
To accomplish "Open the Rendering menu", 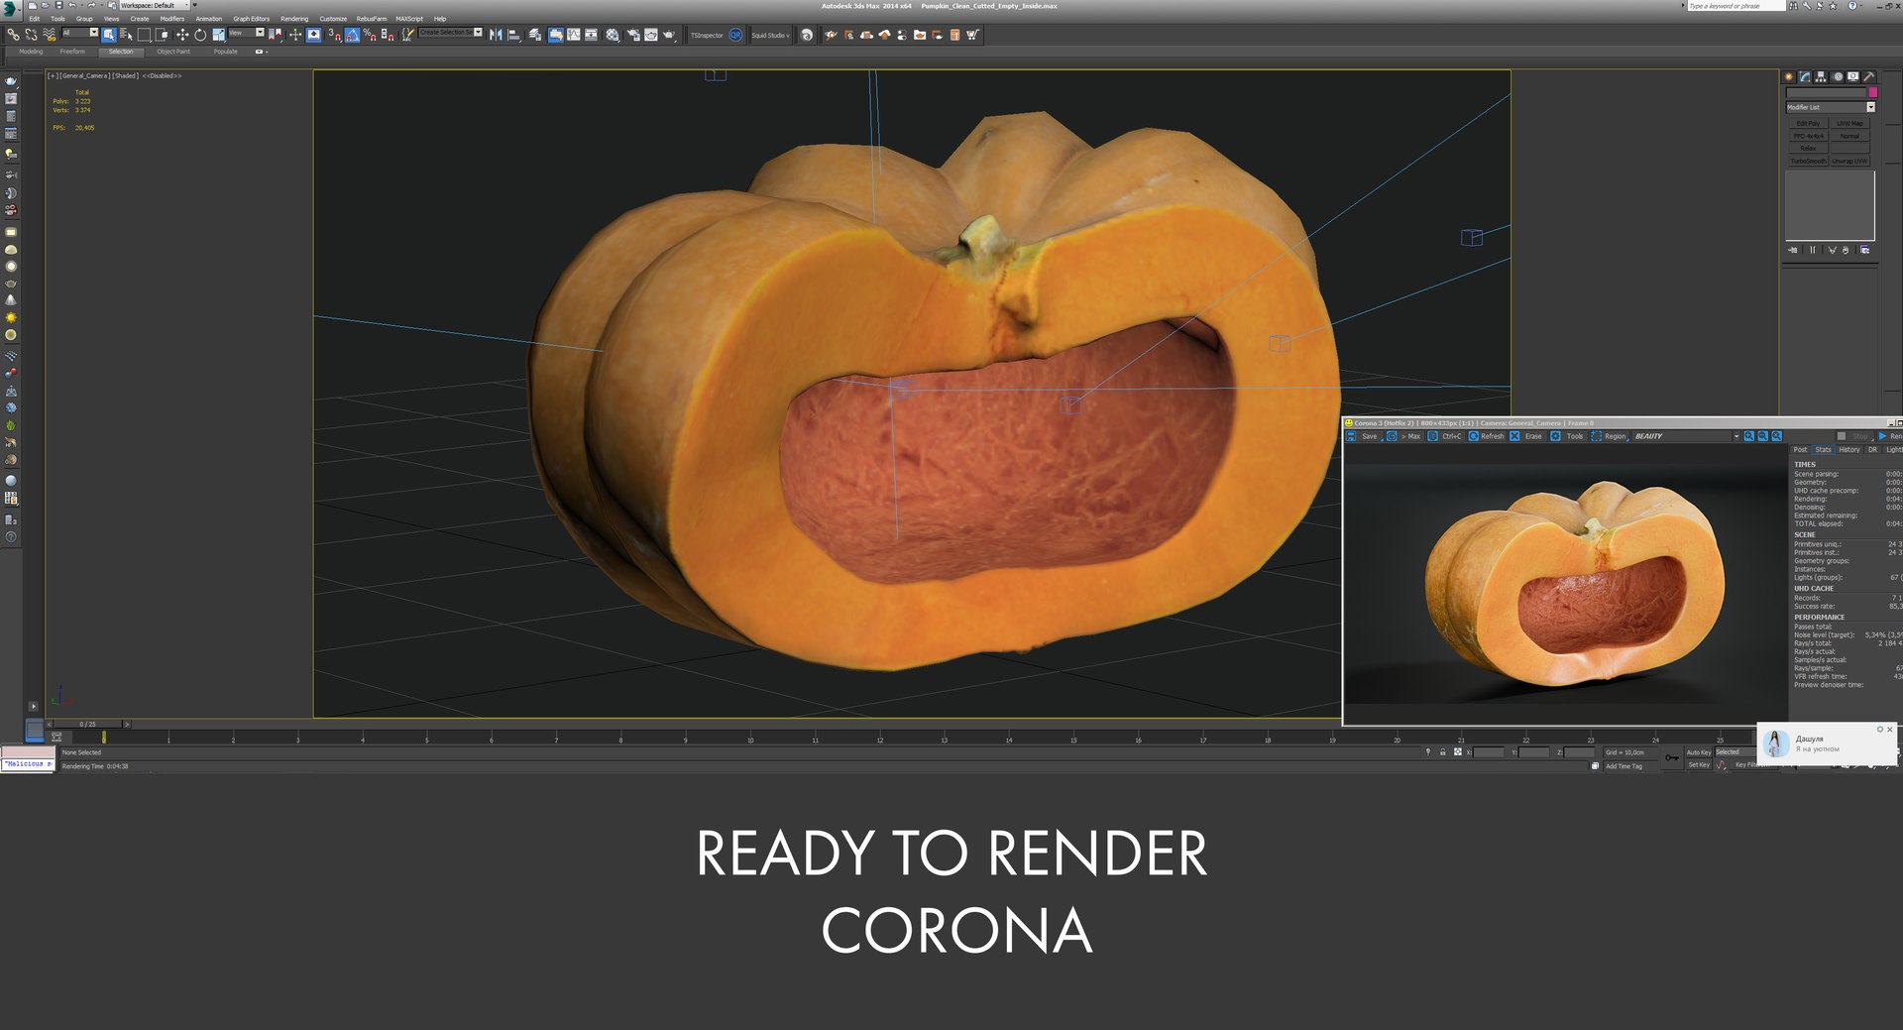I will pyautogui.click(x=294, y=19).
